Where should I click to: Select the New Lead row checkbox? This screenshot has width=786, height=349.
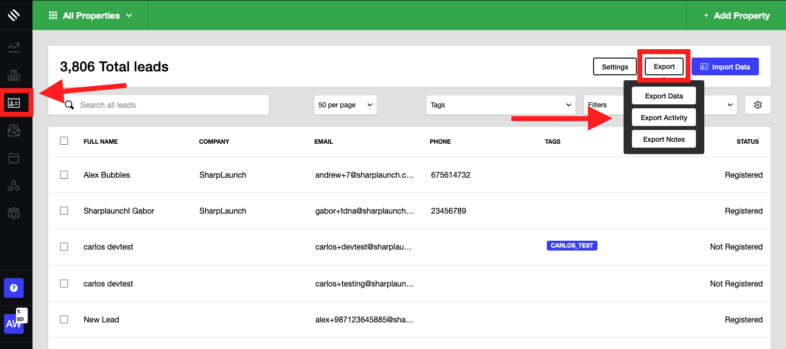[x=64, y=319]
